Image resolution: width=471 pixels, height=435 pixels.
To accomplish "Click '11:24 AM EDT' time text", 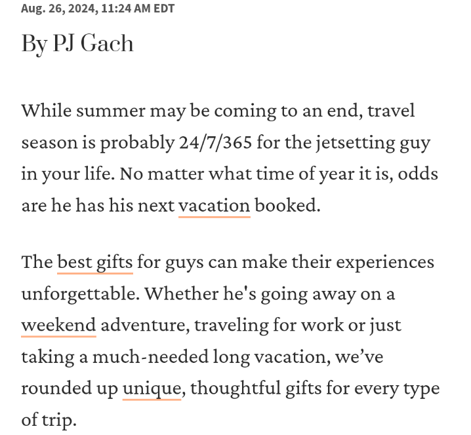I will 138,9.
